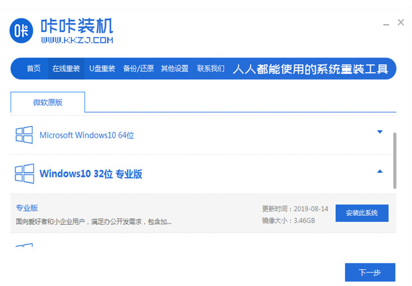Screen dimensions: 412x286
Task: Click the Windows logo beside Microsoft Windows10 64位
Action: pos(24,135)
